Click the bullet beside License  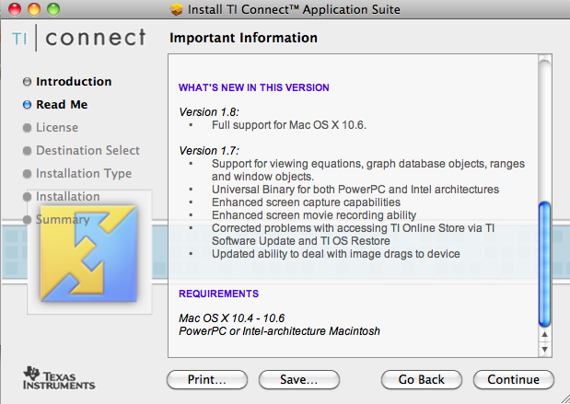point(28,128)
